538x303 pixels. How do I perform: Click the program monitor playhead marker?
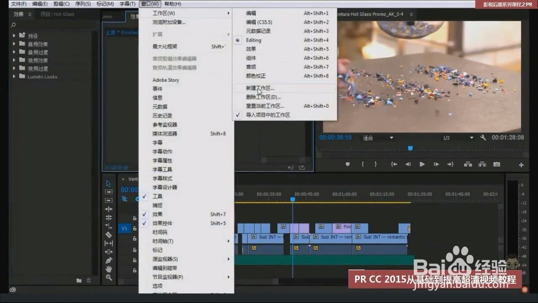coord(410,148)
